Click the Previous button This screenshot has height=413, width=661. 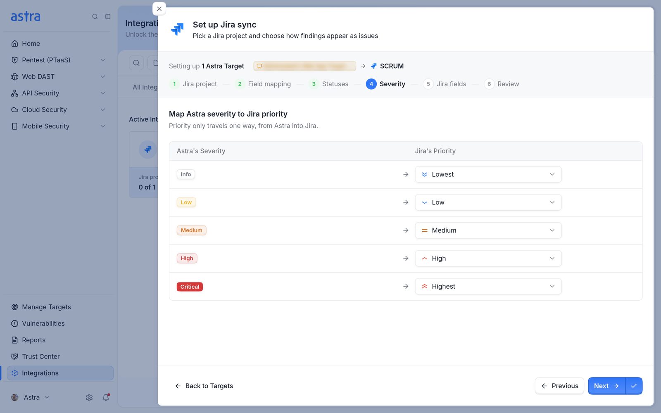(559, 386)
